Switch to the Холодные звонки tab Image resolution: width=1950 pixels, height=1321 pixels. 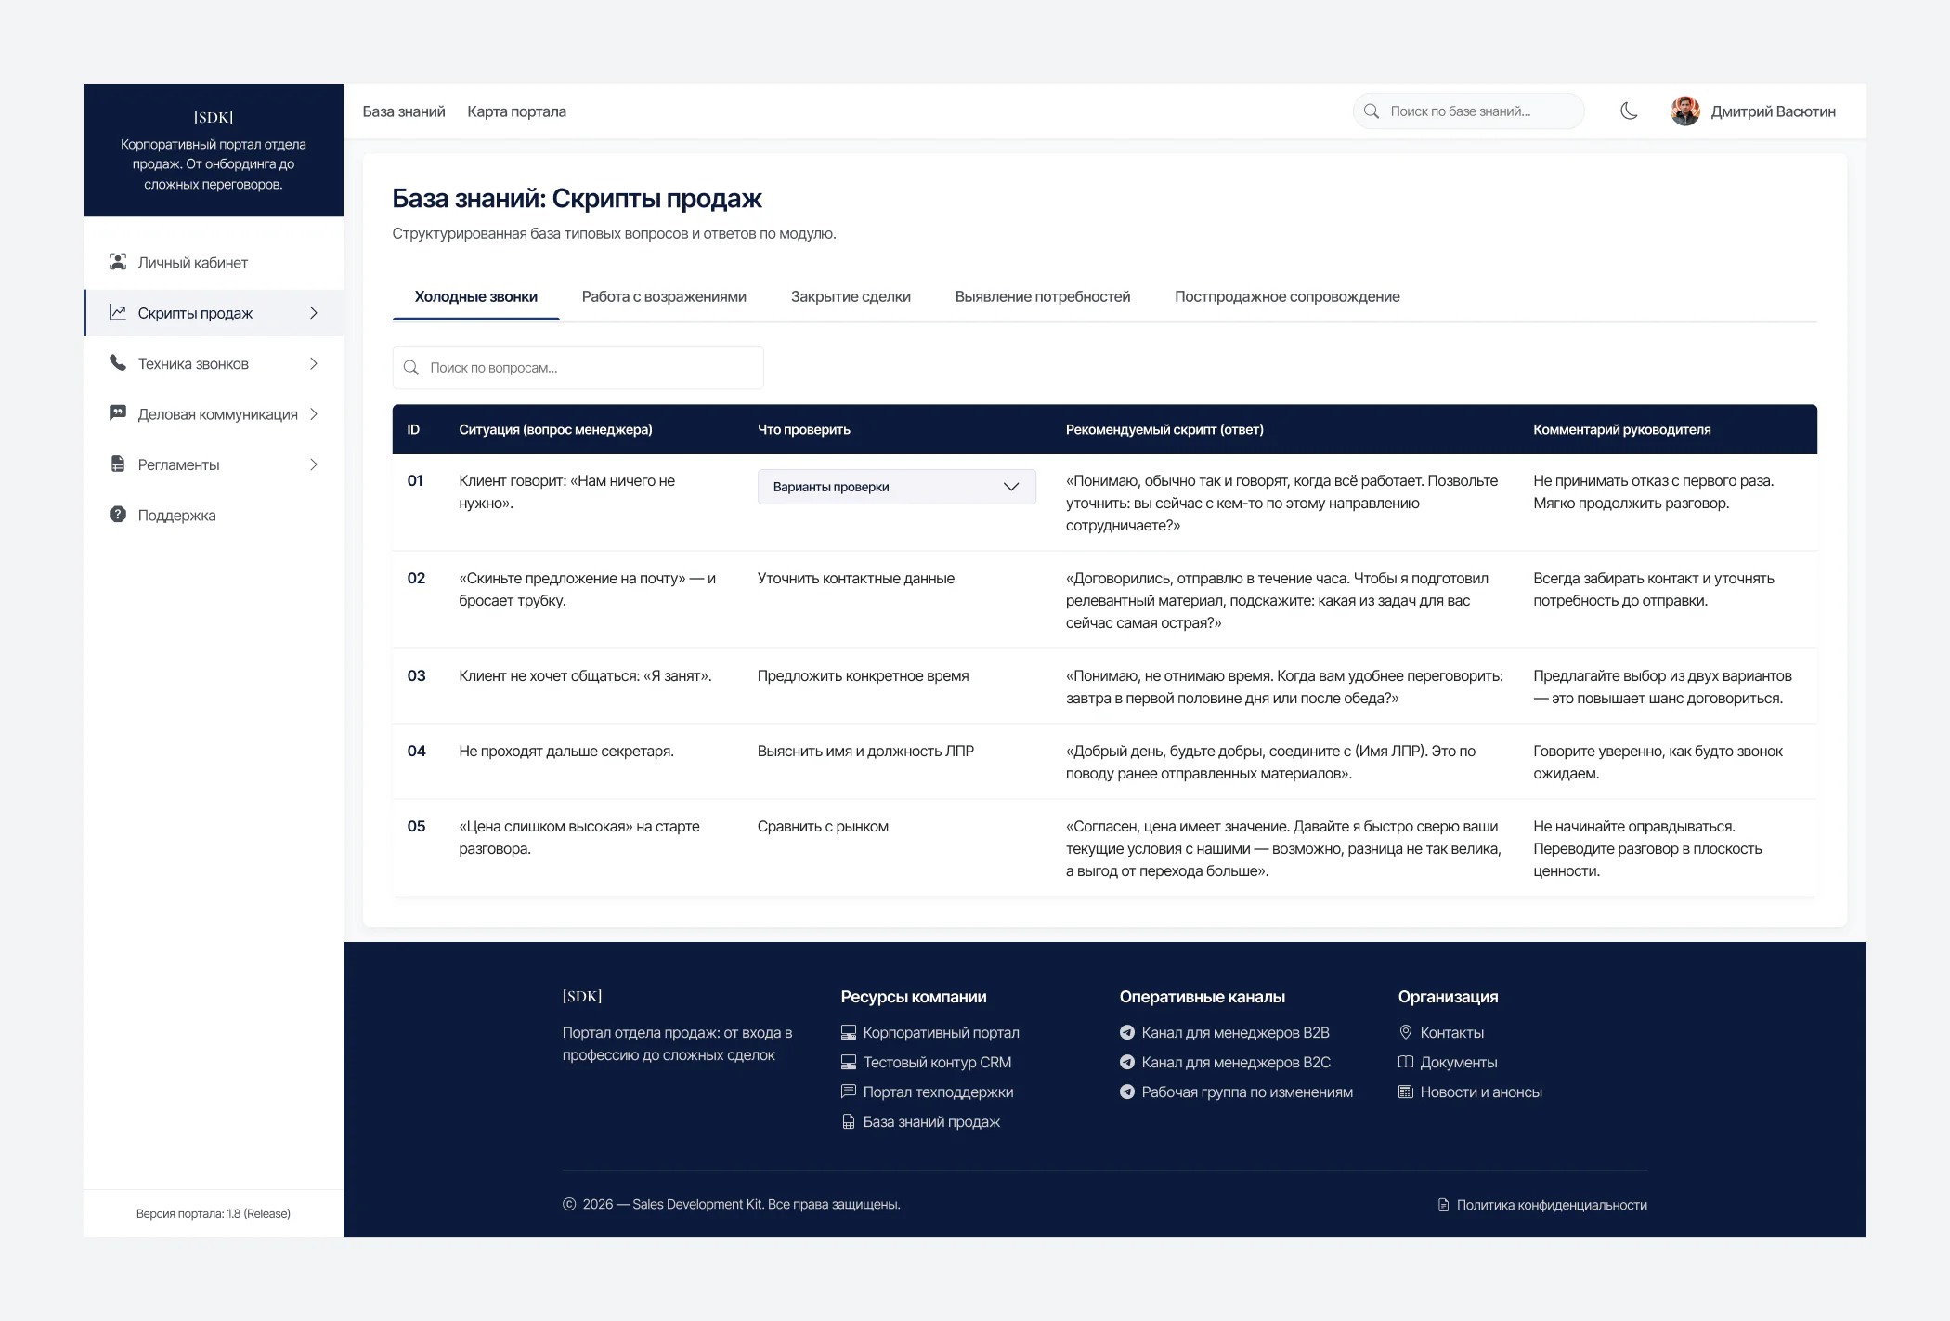point(475,297)
